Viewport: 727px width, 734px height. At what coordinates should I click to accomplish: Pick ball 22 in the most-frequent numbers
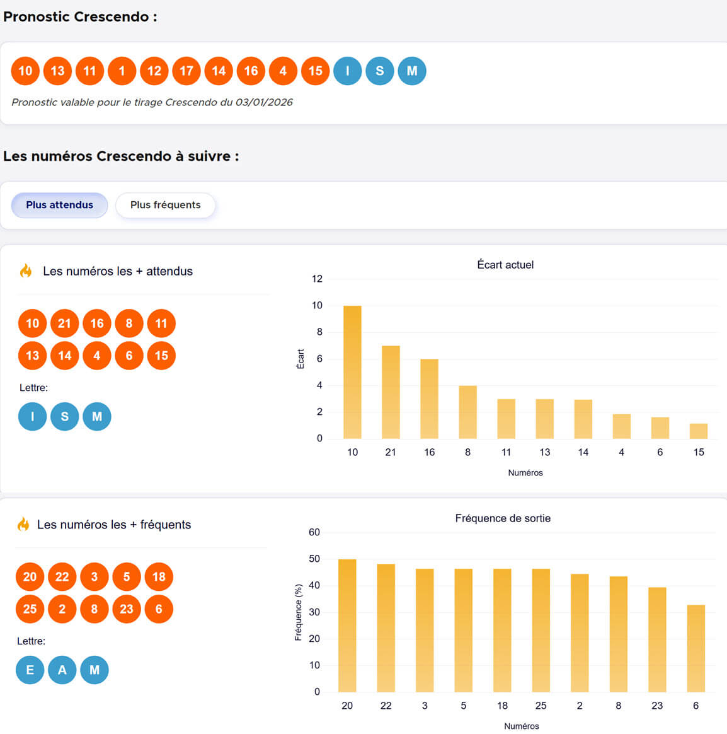click(62, 577)
